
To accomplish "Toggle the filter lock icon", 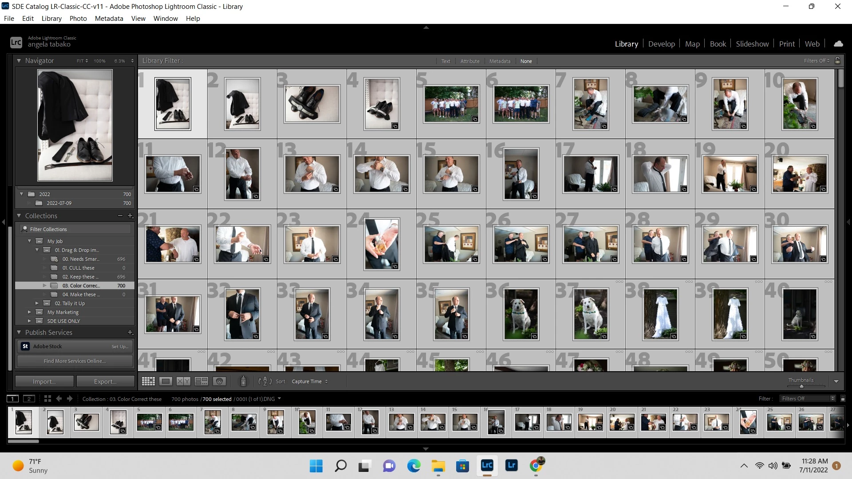I will pos(837,61).
